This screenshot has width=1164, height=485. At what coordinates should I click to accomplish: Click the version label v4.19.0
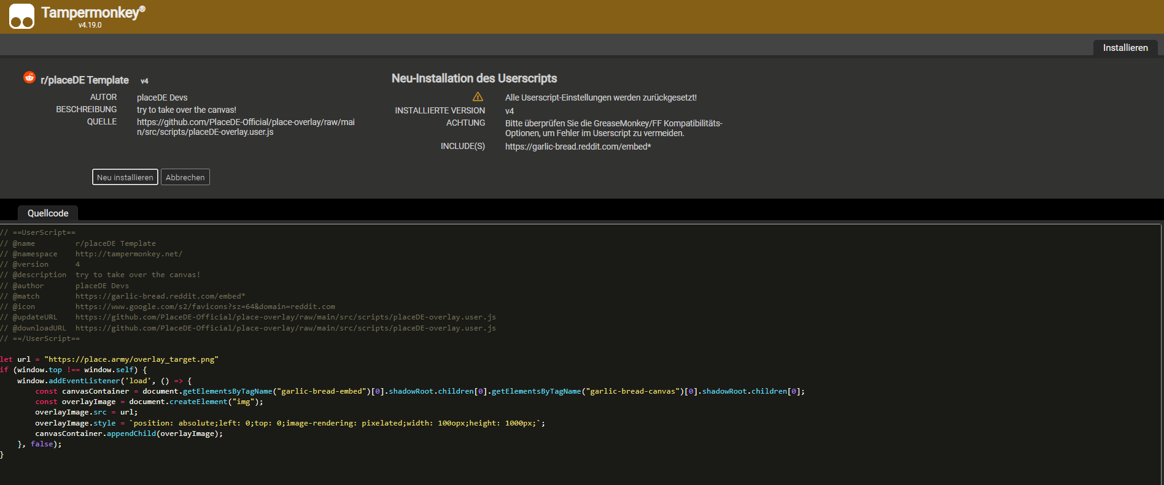click(x=90, y=25)
